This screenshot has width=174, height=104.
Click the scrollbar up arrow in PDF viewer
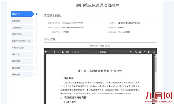(x=156, y=55)
